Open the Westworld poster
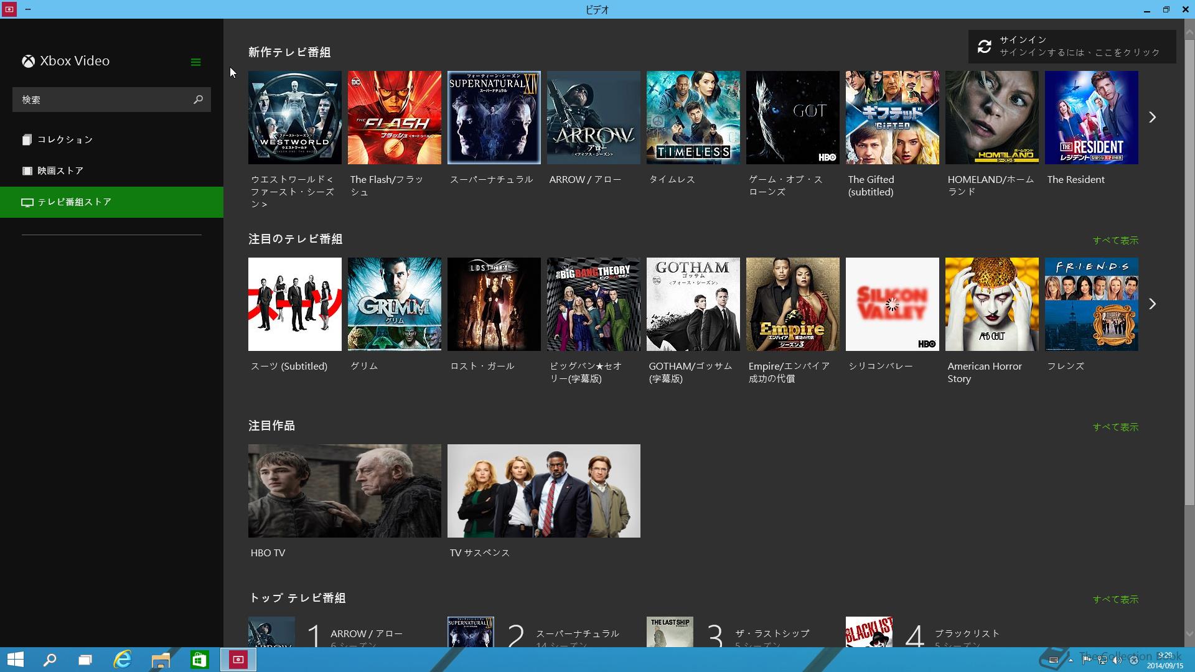The width and height of the screenshot is (1195, 672). click(295, 118)
